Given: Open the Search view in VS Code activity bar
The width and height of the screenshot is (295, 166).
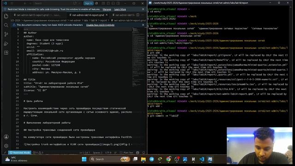Looking at the screenshot, I should 6,25.
